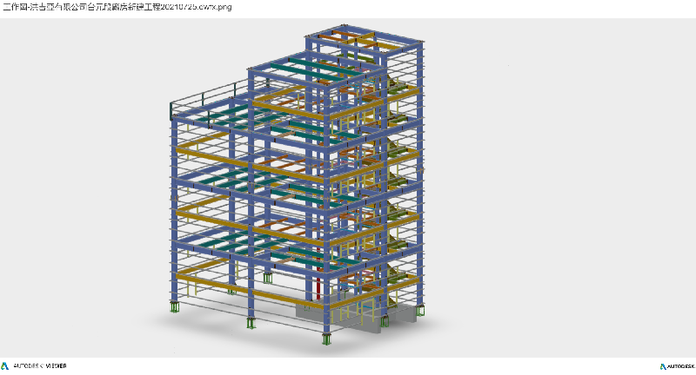The height and width of the screenshot is (375, 696).
Task: Pick the green base plate under leftmost column
Action: click(175, 307)
